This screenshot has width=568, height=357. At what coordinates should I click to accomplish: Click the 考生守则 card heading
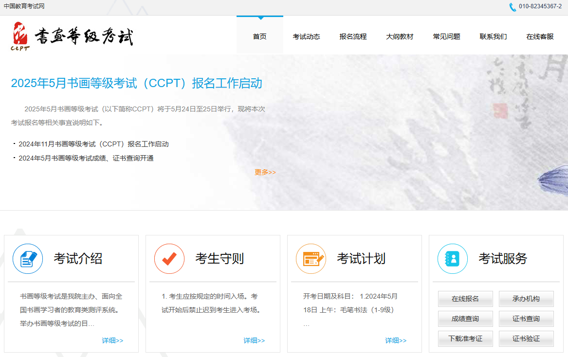(x=220, y=259)
